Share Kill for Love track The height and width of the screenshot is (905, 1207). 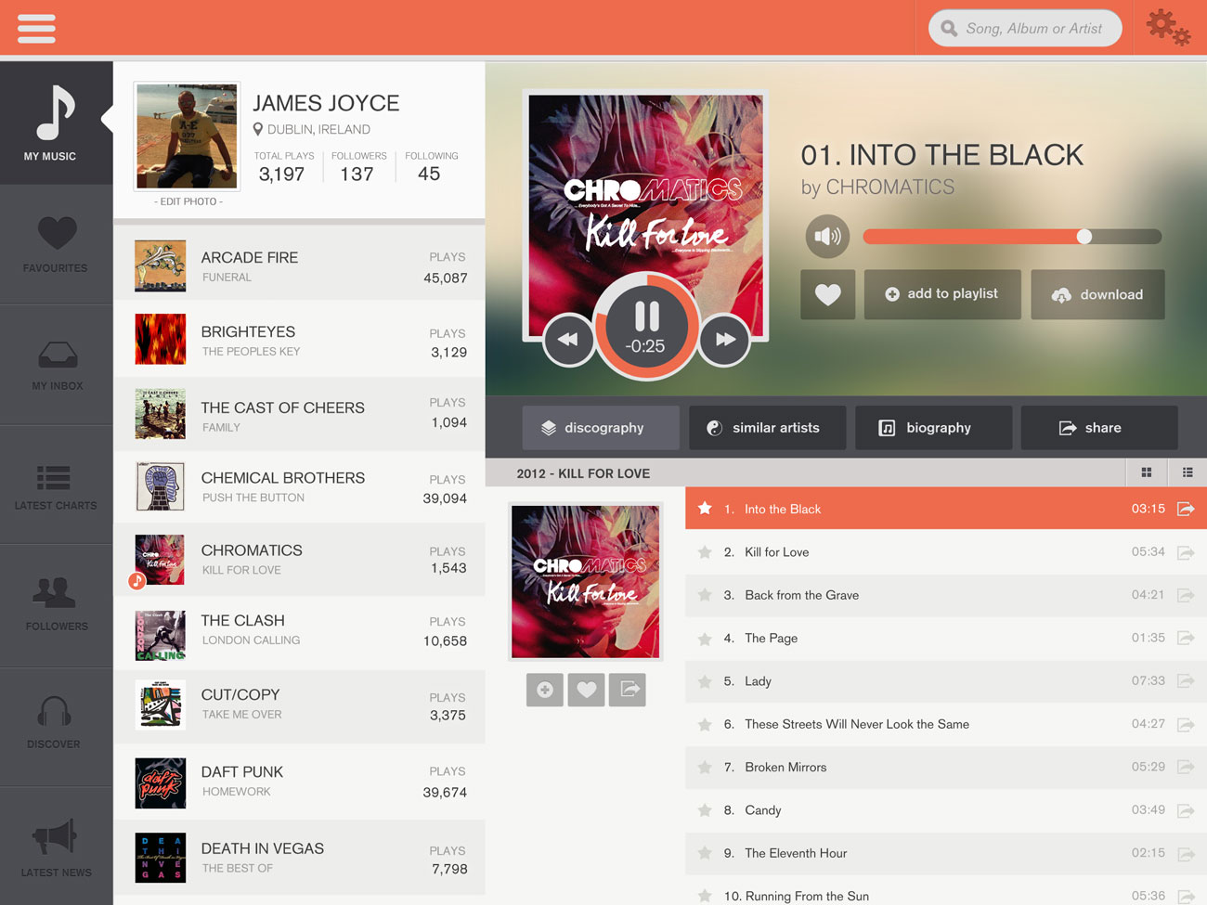[1186, 552]
